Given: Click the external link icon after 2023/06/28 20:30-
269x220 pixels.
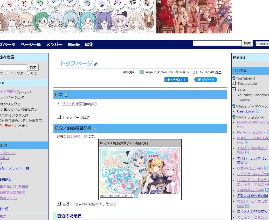Looking at the screenshot, I should [x=136, y=196].
